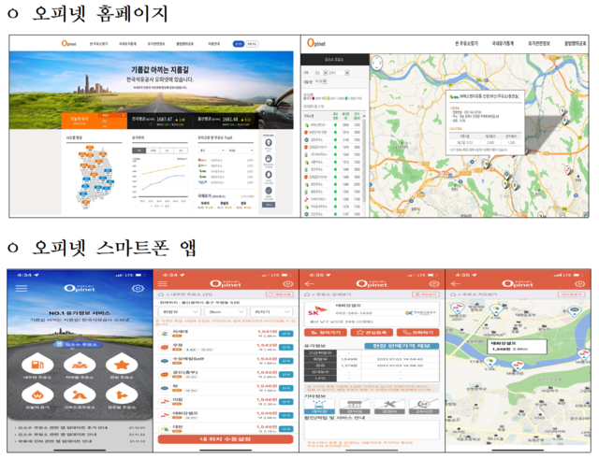
Task: Open the 휘발유 fuel type dropdown
Action: point(179,311)
